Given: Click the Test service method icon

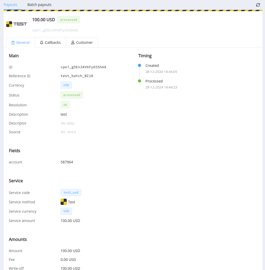Looking at the screenshot, I should (64, 202).
